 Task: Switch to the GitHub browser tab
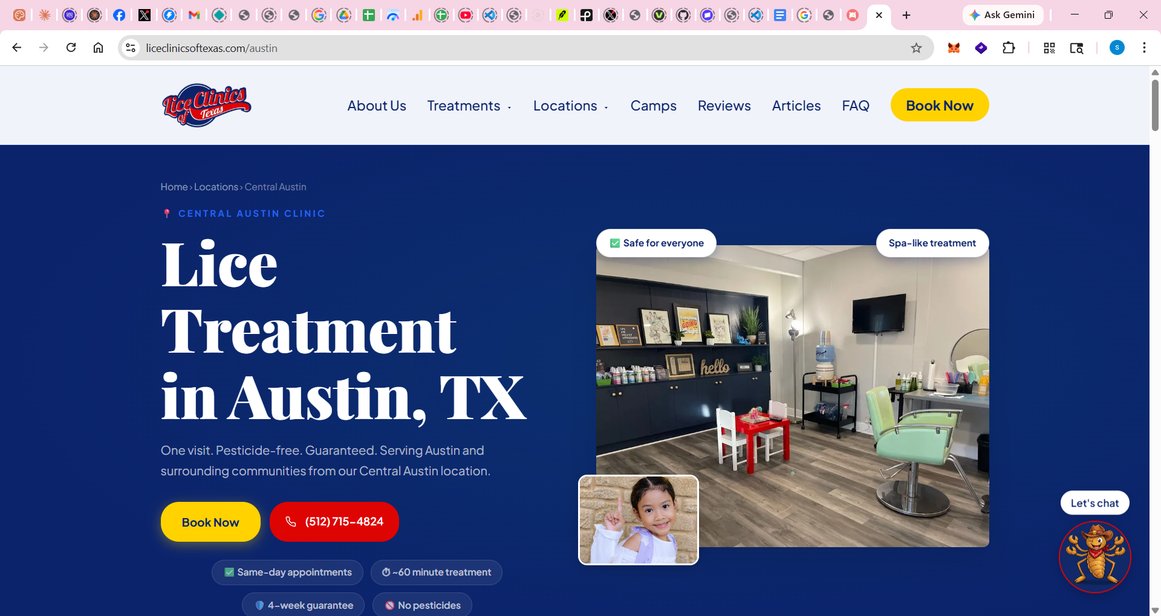point(683,15)
